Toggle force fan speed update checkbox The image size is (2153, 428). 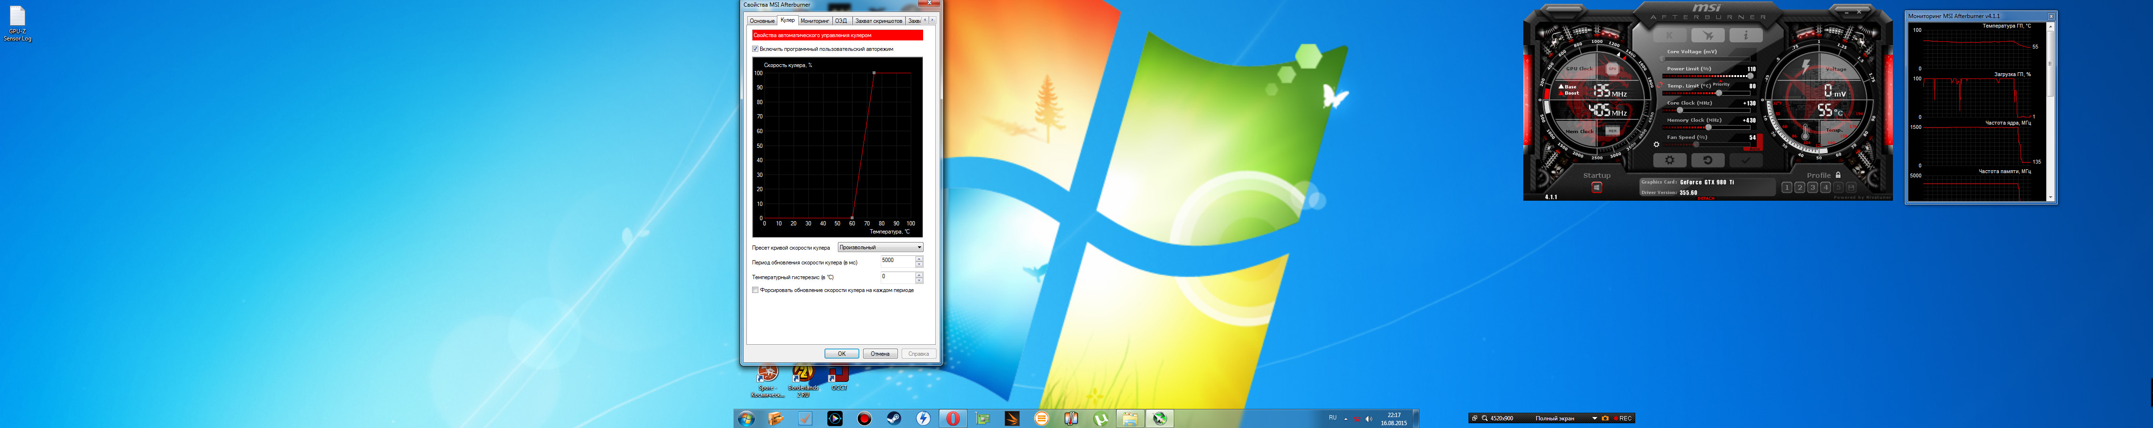[x=755, y=291]
